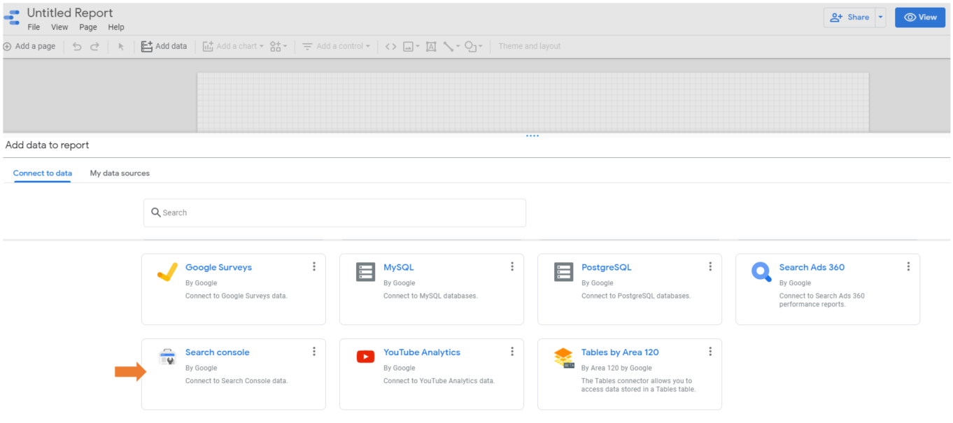Click the Search Ads 360 icon
The height and width of the screenshot is (423, 953).
click(x=761, y=272)
